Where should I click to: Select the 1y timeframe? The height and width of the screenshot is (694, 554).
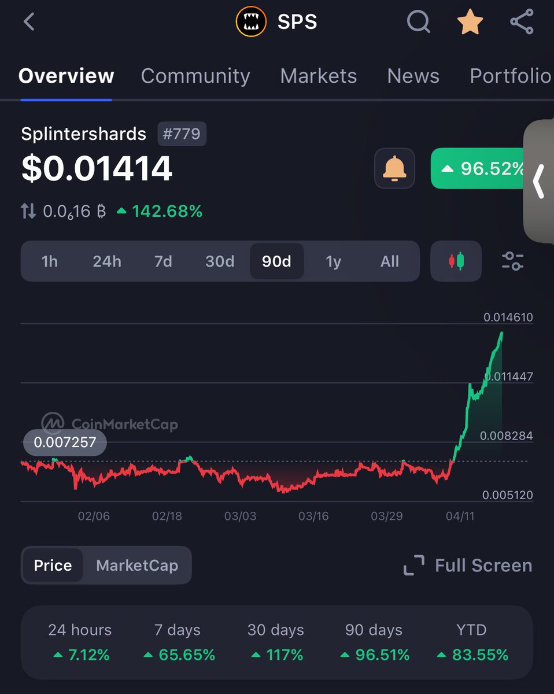333,261
